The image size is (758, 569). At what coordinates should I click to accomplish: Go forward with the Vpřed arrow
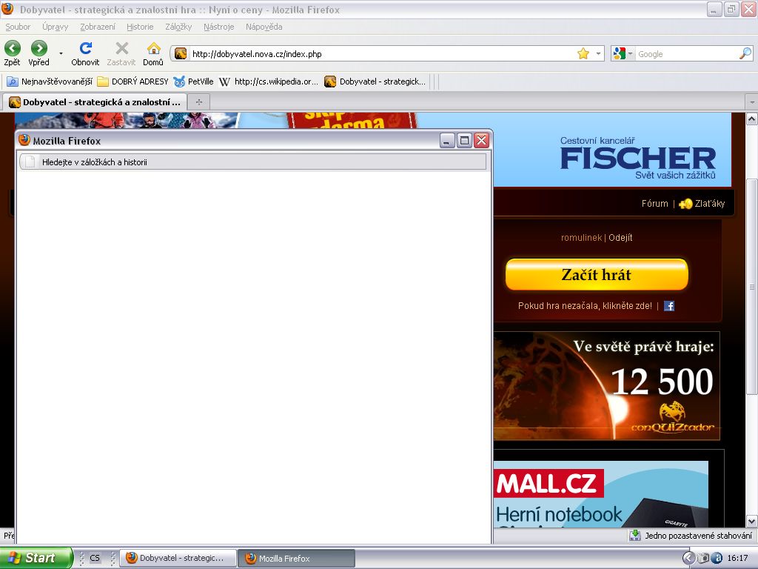pos(39,48)
